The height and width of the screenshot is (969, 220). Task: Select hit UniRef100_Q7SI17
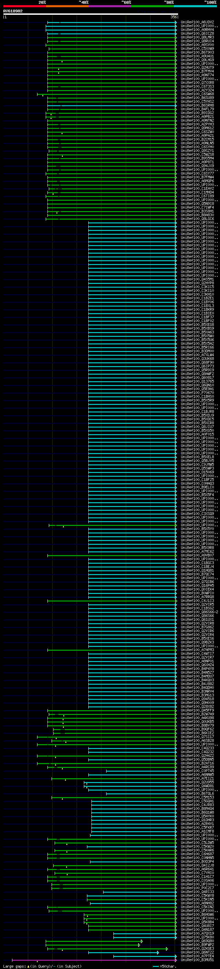197,737
